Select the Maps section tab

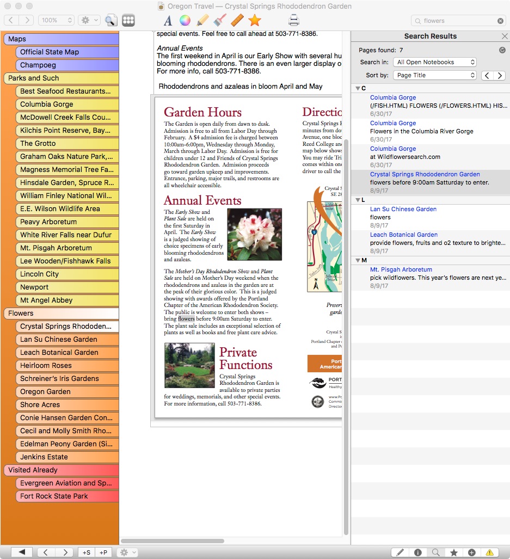click(x=61, y=39)
